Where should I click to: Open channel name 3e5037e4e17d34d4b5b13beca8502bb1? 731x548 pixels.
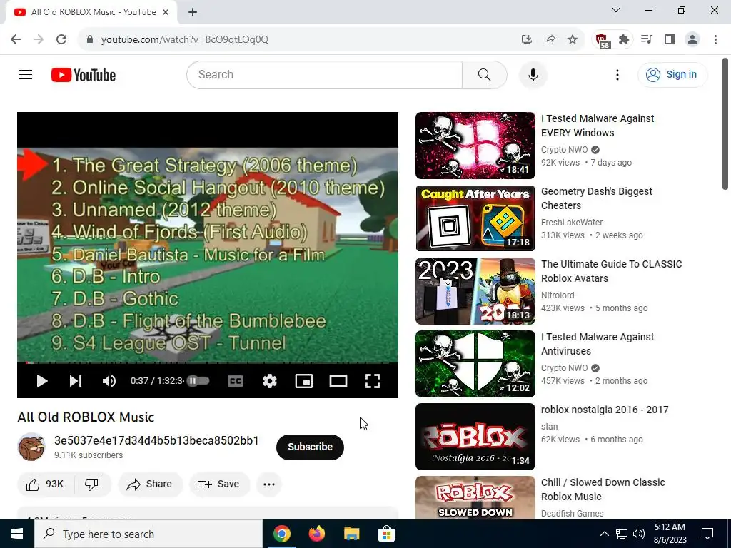156,440
